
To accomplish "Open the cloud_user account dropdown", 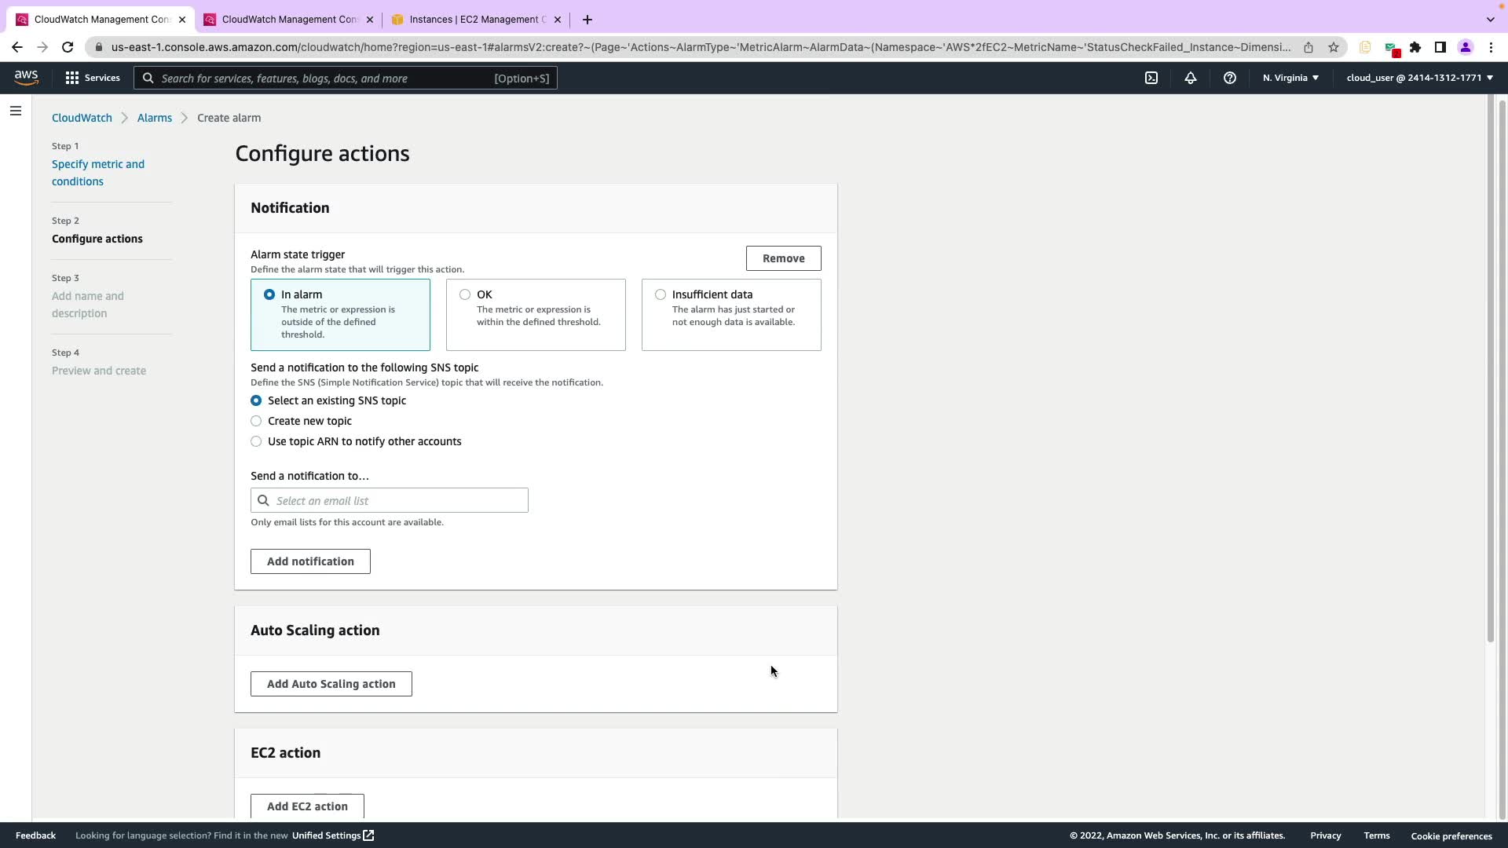I will (1419, 78).
